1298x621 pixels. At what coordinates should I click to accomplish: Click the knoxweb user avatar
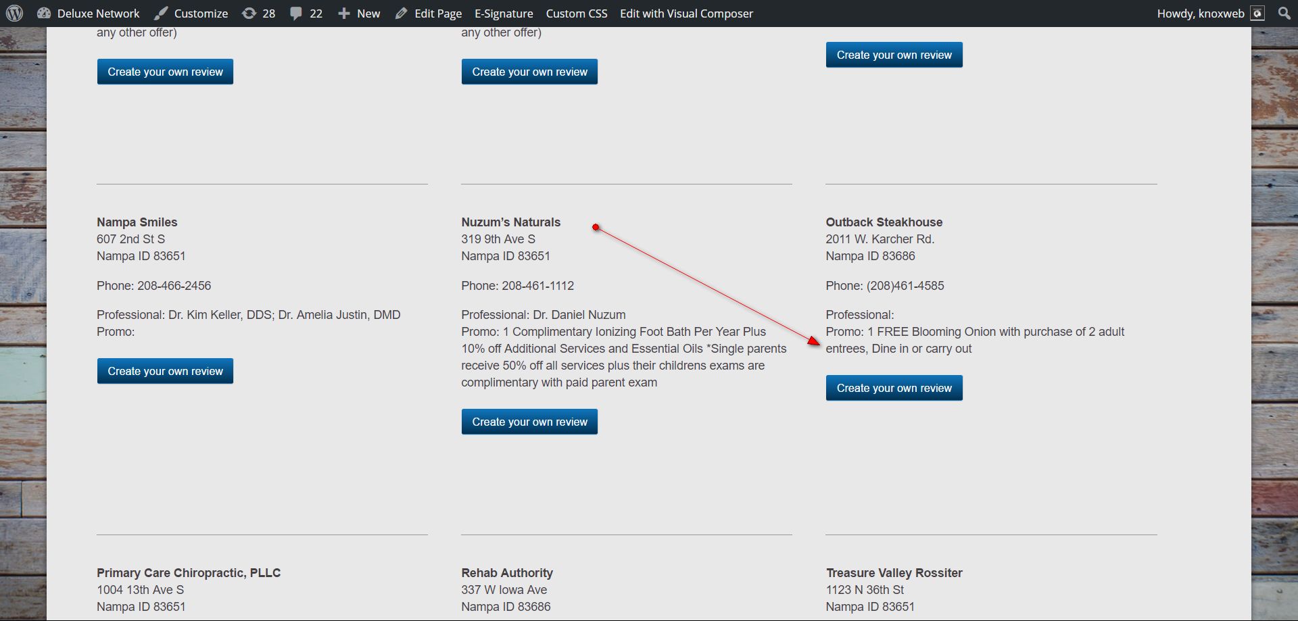coord(1257,14)
